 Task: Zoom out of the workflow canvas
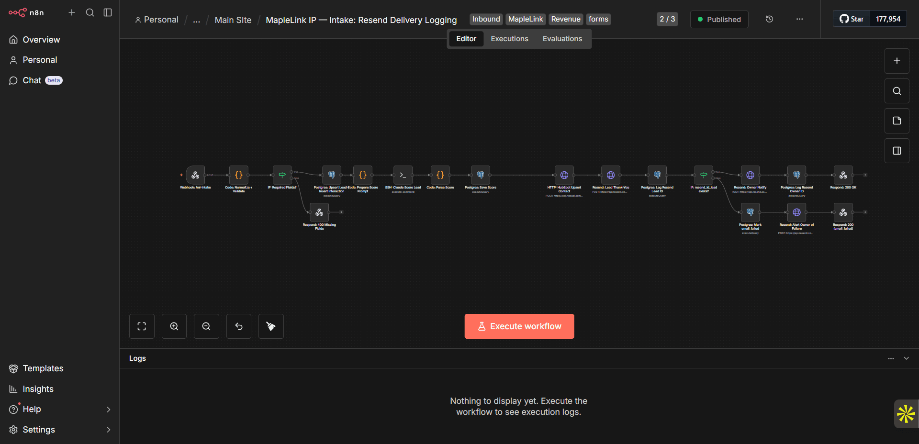[x=206, y=326]
